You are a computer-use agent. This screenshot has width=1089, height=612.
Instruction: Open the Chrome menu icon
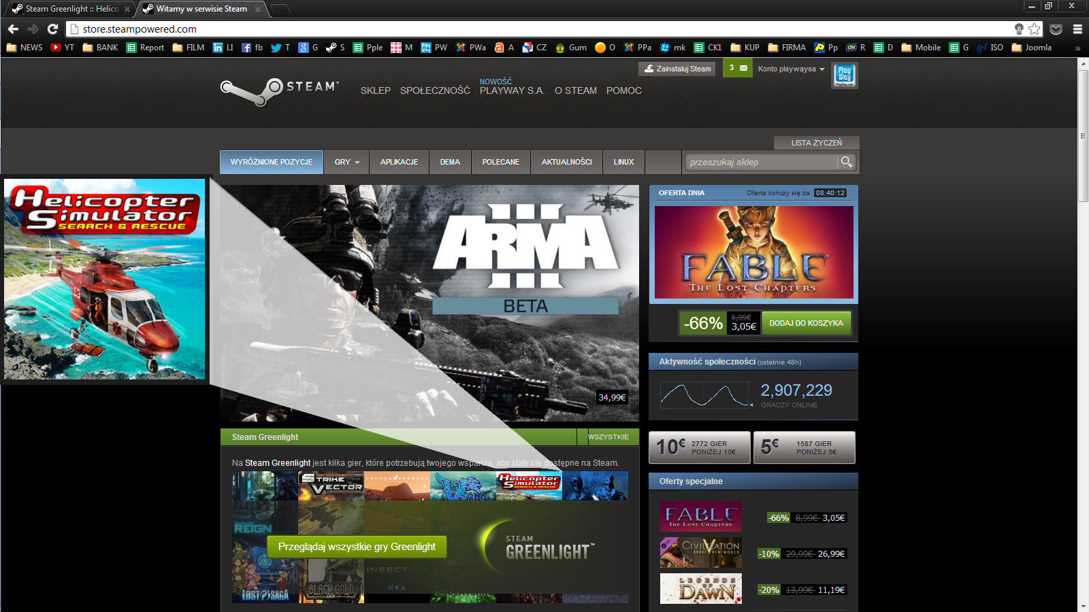[1077, 29]
